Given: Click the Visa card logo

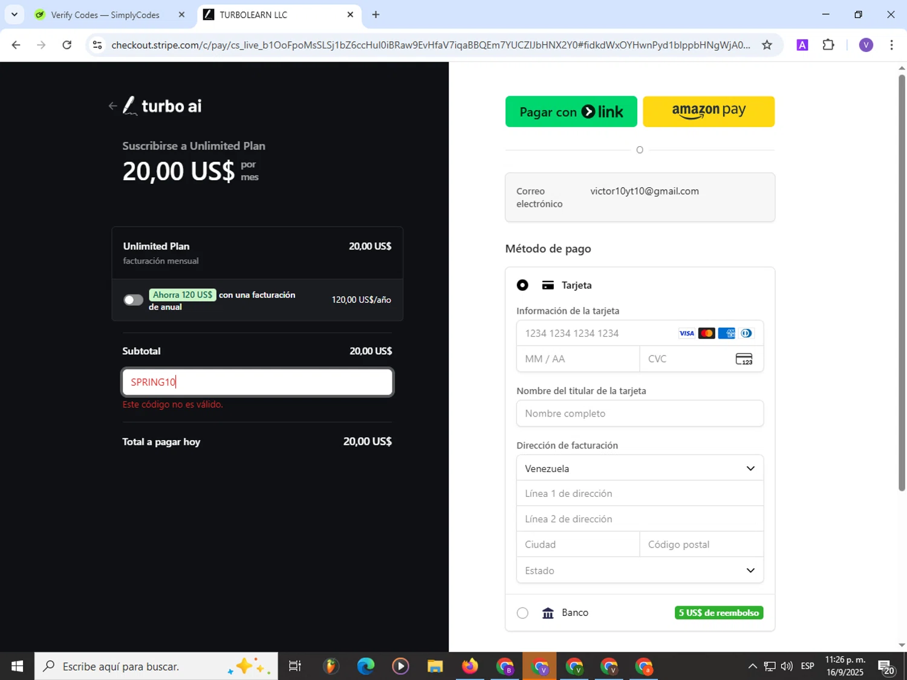Looking at the screenshot, I should tap(686, 334).
